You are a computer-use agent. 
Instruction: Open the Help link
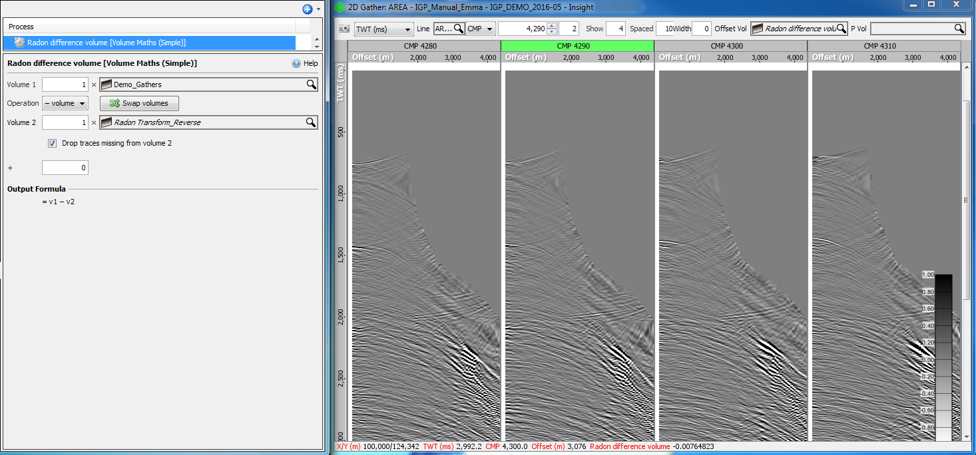(x=310, y=63)
